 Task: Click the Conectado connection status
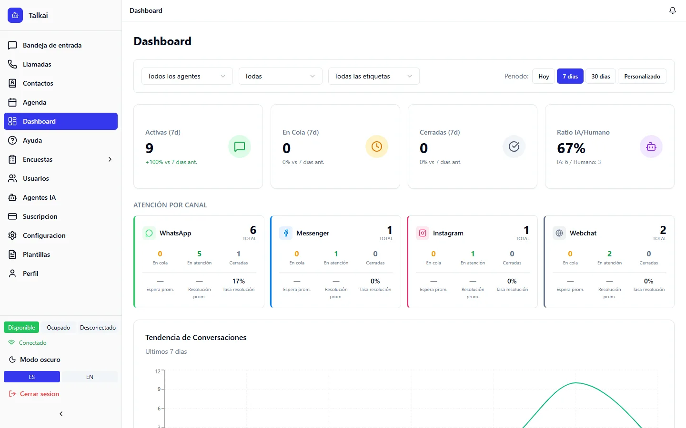pos(28,343)
